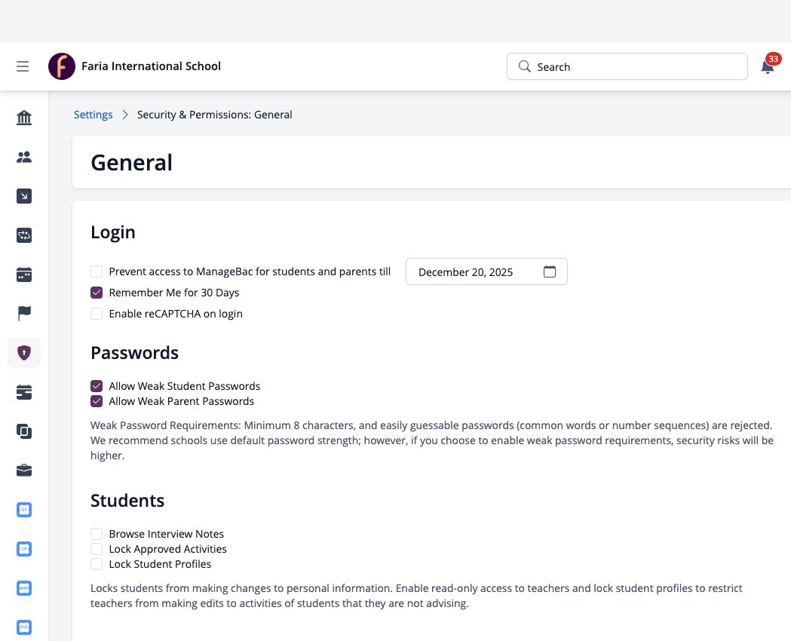Uncheck Allow Weak Student Passwords
791x641 pixels.
click(x=97, y=386)
